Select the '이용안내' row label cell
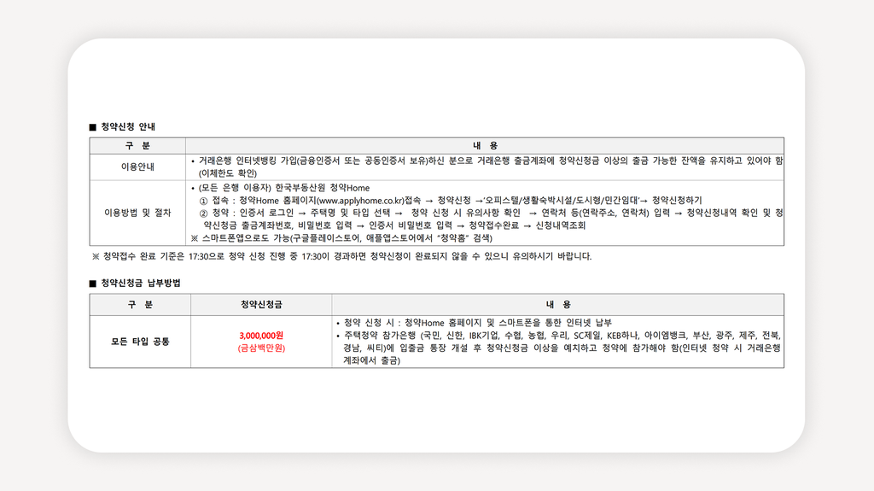 [137, 167]
